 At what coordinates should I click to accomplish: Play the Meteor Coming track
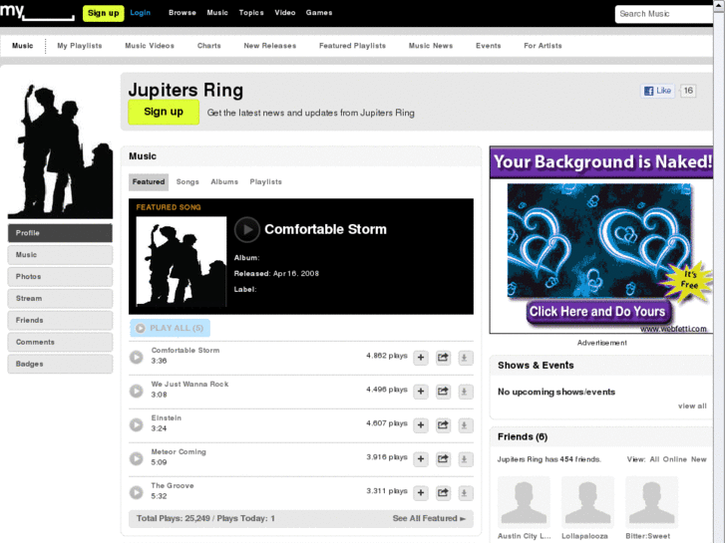(137, 458)
